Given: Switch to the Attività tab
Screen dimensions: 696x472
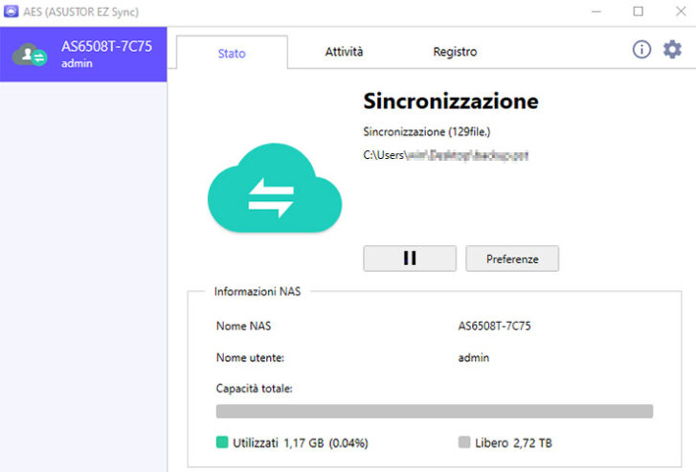Looking at the screenshot, I should pos(344,52).
